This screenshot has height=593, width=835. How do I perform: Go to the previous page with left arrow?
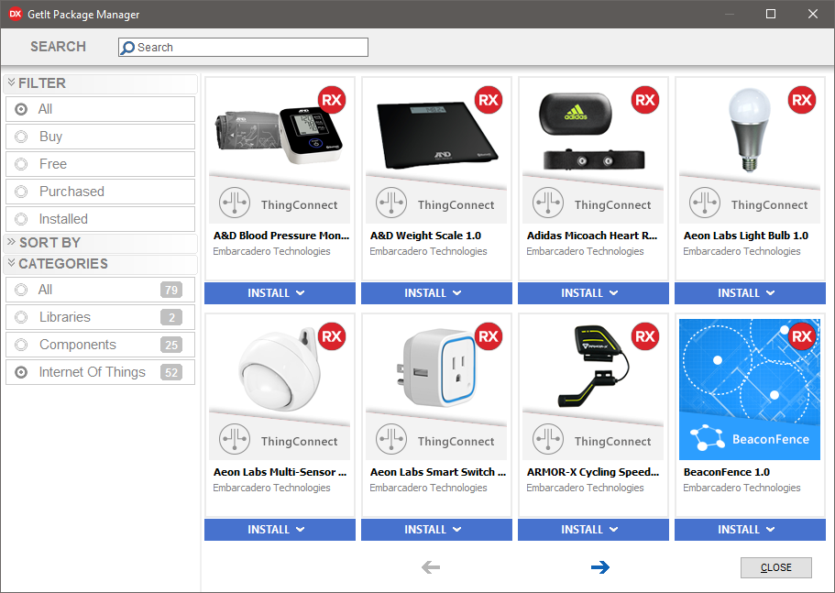(x=430, y=567)
